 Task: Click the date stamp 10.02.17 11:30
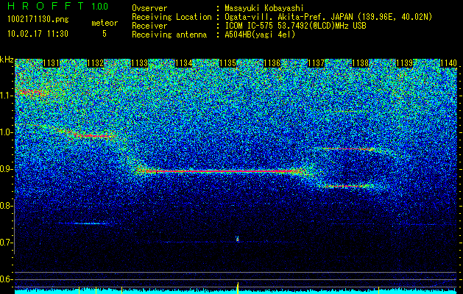click(38, 34)
